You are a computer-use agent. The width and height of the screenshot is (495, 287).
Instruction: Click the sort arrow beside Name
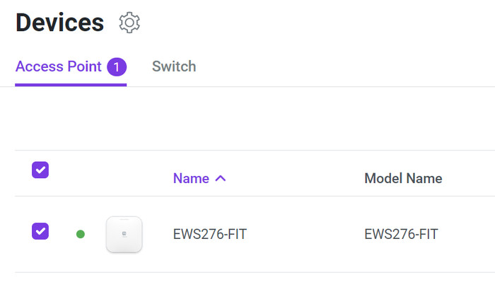220,178
